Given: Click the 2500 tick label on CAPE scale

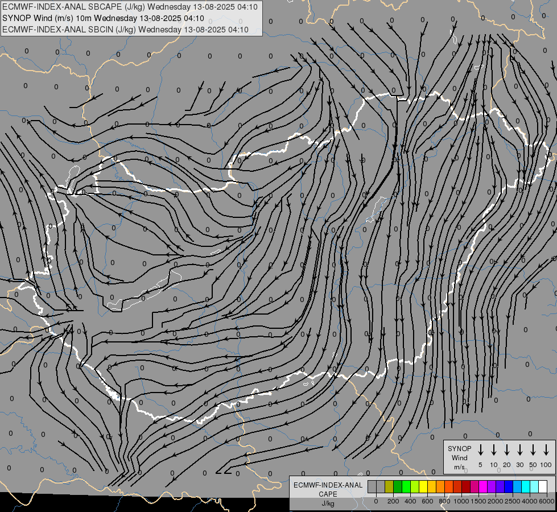Looking at the screenshot, I should click(x=513, y=501).
